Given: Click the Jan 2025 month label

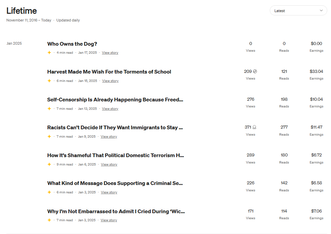Looking at the screenshot, I should point(14,43).
